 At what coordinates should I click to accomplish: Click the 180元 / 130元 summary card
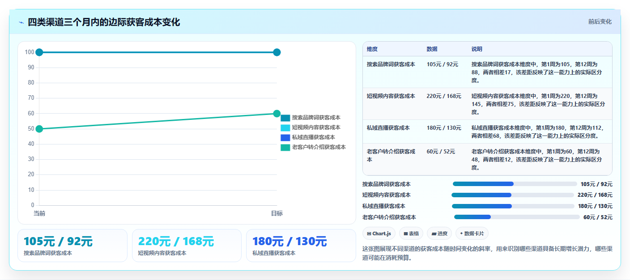click(301, 246)
